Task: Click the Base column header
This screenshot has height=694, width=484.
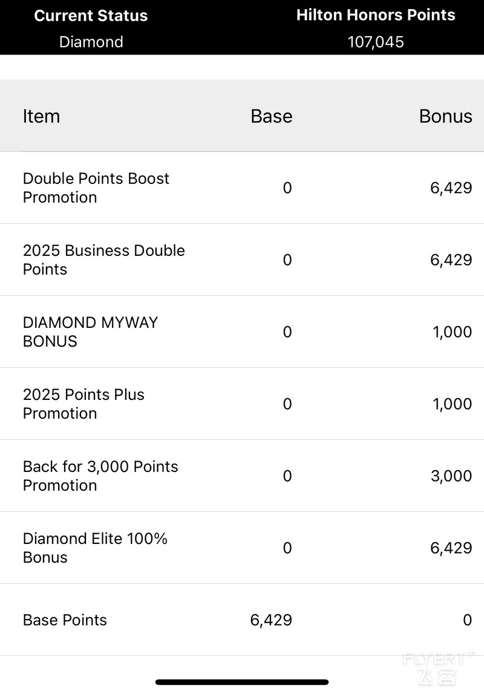Action: (x=272, y=116)
